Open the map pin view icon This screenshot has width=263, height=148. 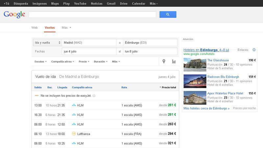(164, 61)
